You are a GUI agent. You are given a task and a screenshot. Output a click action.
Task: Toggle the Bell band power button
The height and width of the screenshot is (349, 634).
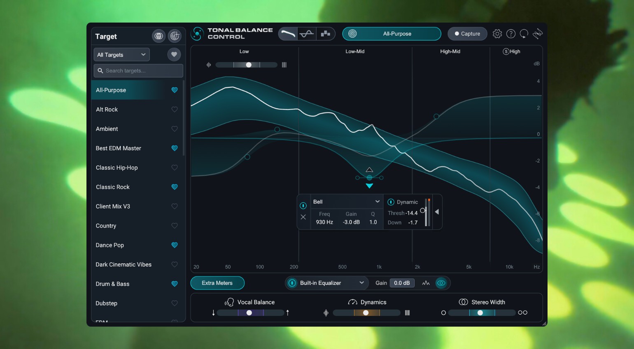pyautogui.click(x=303, y=205)
